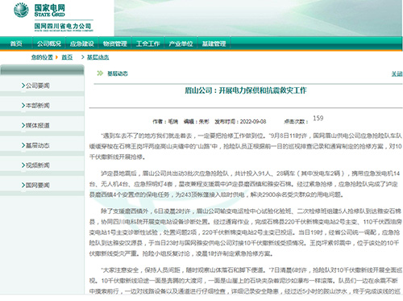Select 基层动态 in the sidebar
This screenshot has height=301, width=403.
(38, 145)
